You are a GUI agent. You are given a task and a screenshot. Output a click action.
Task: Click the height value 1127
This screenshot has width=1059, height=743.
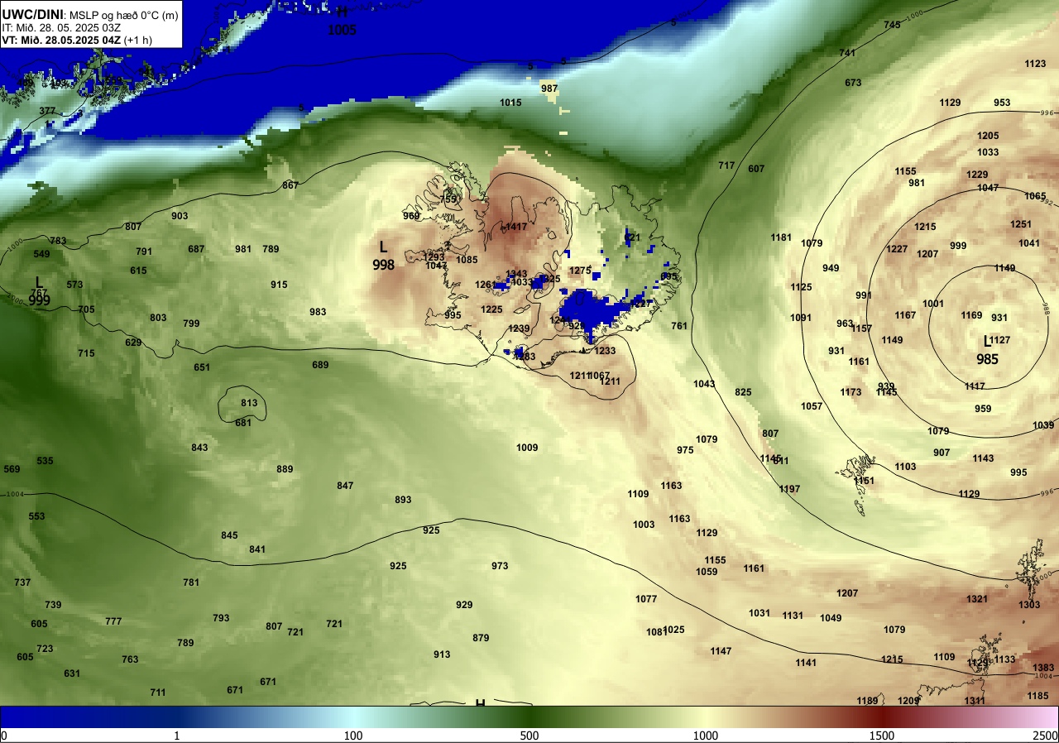1000,340
